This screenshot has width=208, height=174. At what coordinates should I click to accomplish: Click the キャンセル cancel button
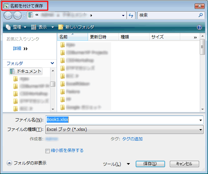(x=184, y=164)
